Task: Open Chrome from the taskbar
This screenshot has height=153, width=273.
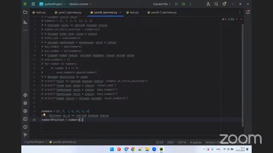Action: pyautogui.click(x=133, y=149)
